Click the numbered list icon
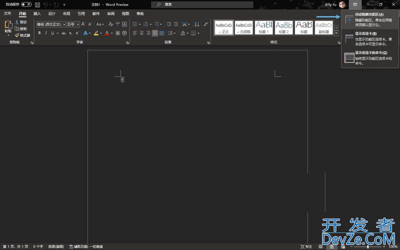400x250 pixels. pos(145,24)
